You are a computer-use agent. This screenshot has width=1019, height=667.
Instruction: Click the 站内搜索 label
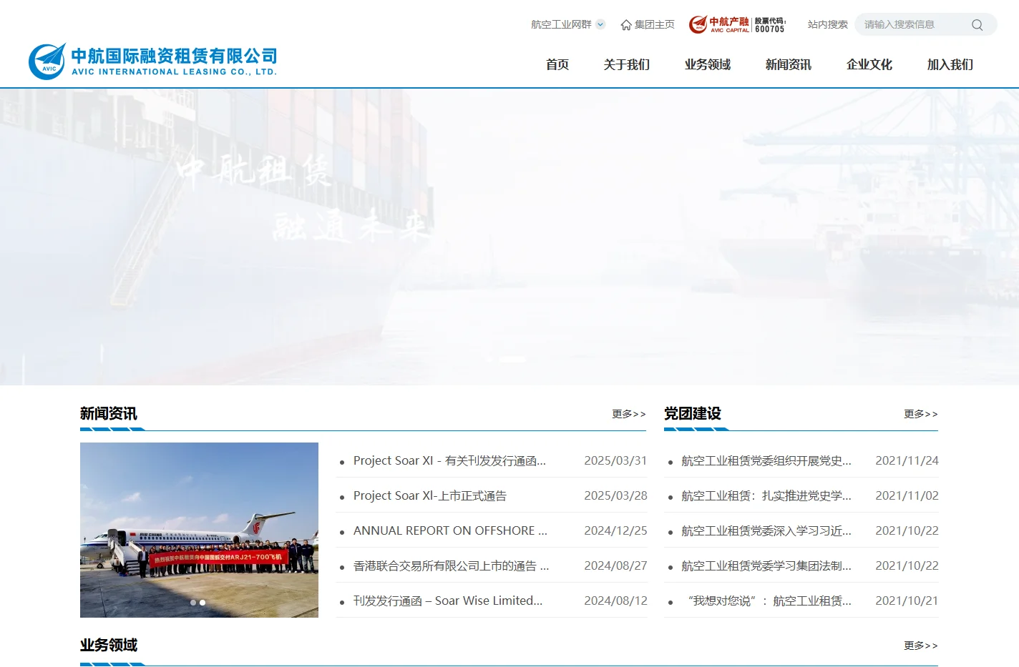828,24
